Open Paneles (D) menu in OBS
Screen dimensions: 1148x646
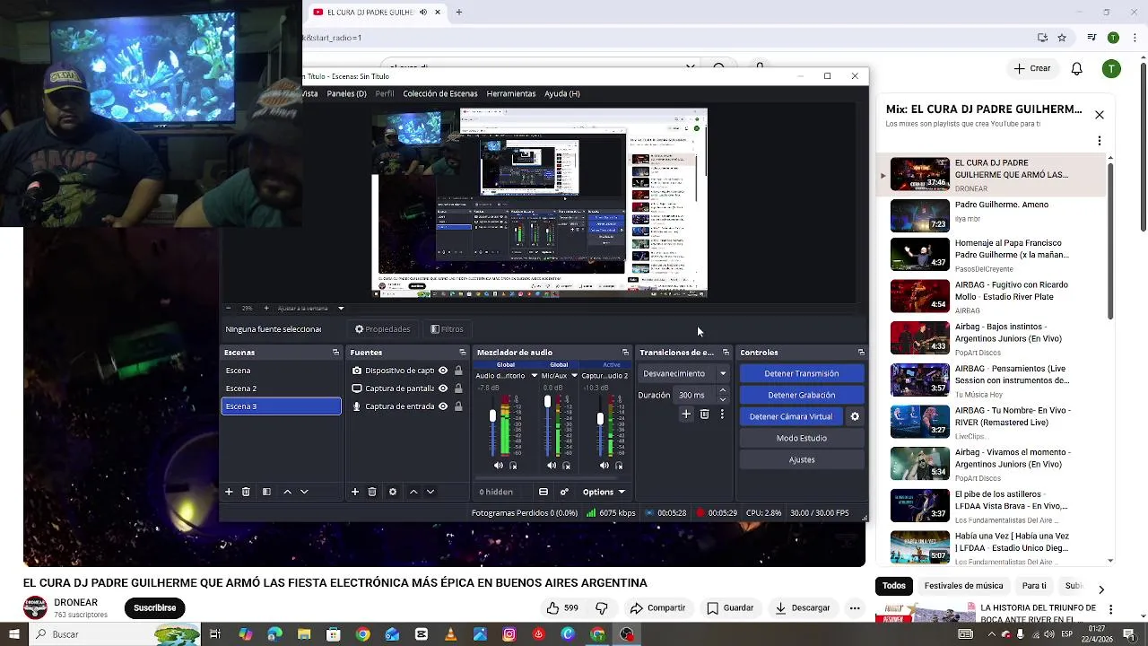(346, 93)
